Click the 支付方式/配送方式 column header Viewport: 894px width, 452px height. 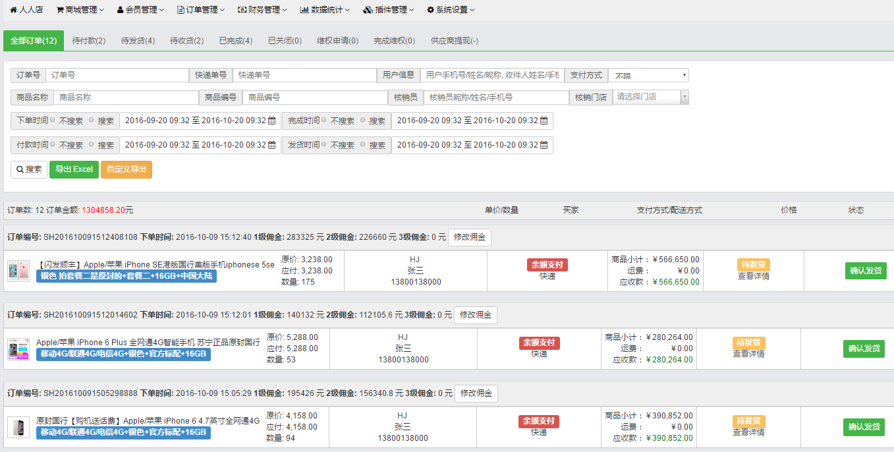pos(669,210)
